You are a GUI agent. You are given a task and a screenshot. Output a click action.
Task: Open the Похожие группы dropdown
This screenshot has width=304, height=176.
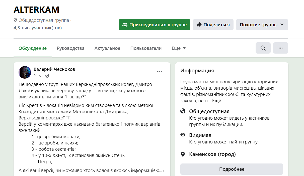click(x=262, y=25)
